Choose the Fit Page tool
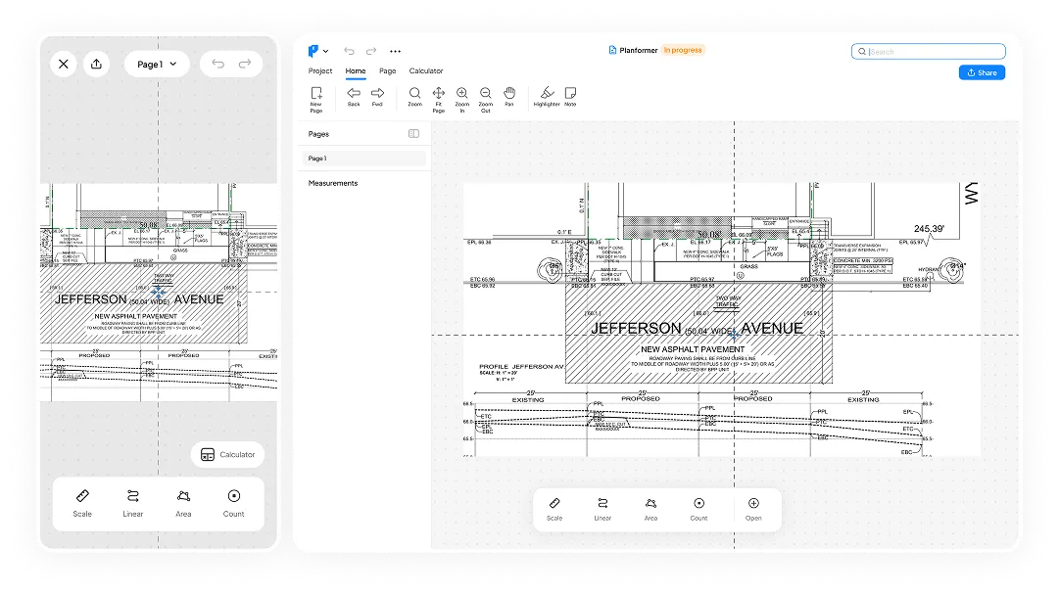The height and width of the screenshot is (593, 1059). click(439, 95)
